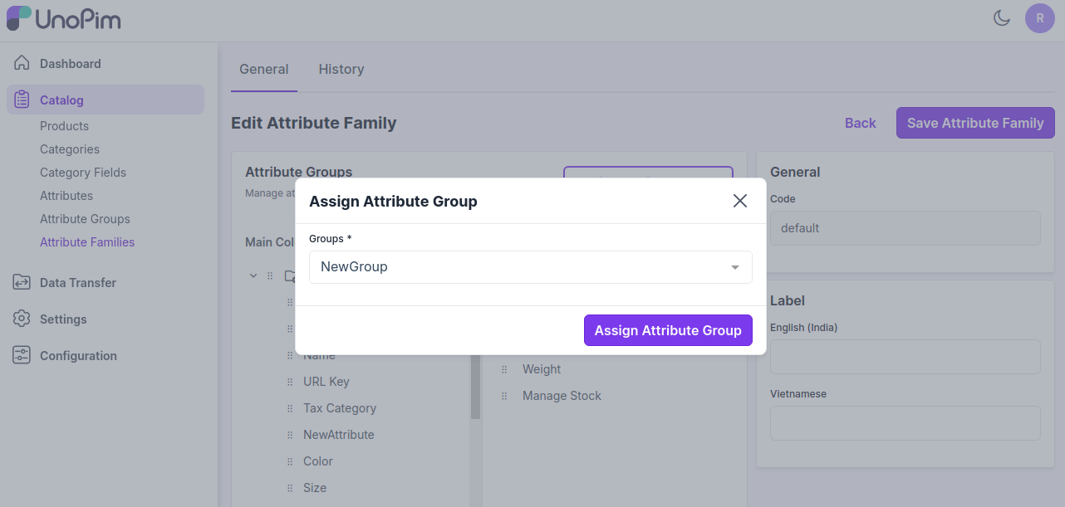This screenshot has height=507, width=1065.
Task: Toggle dark mode with the moon icon
Action: [x=1002, y=17]
